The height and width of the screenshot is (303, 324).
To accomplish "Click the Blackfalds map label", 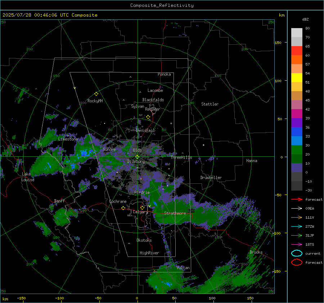I will 153,100.
